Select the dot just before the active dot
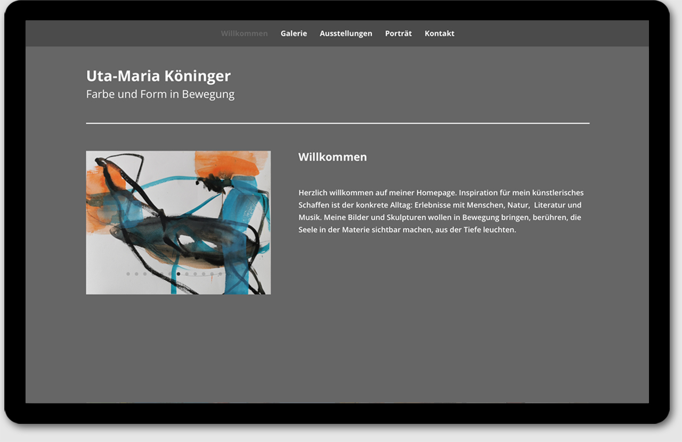This screenshot has height=442, width=682. (x=170, y=274)
